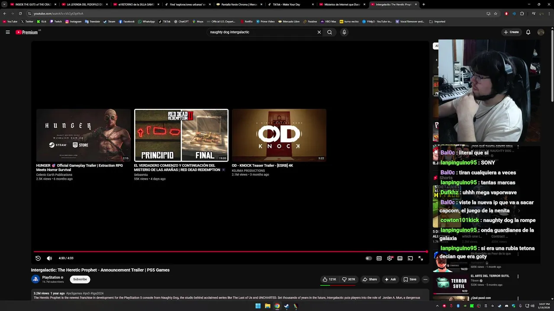Open YouTube notifications bell

click(528, 32)
